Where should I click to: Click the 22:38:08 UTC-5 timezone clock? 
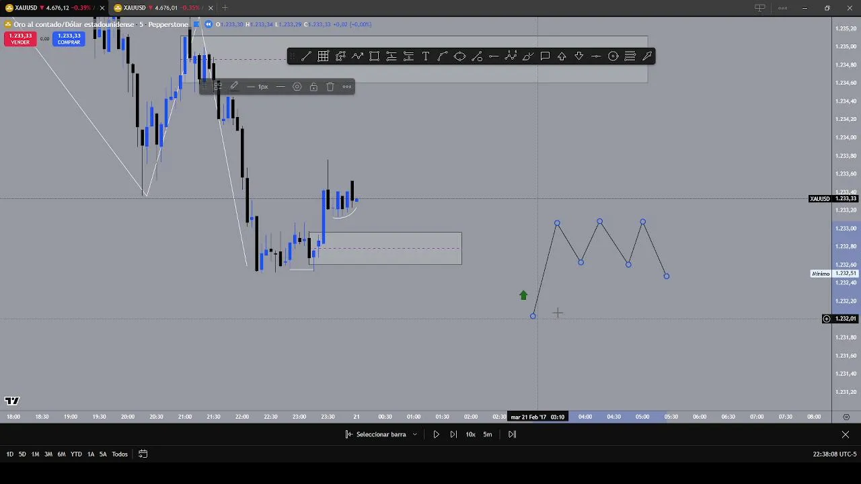835,454
